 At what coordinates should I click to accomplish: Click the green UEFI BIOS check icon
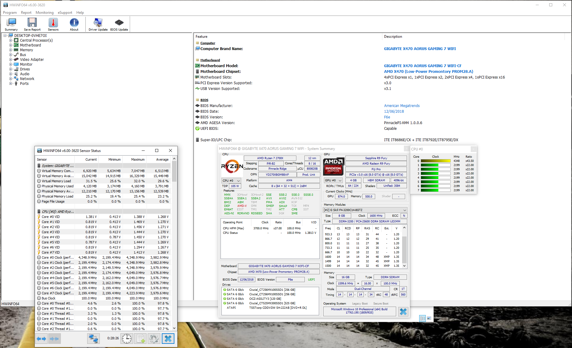(197, 129)
